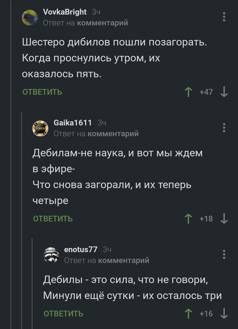Upvote enotus77's comment
Viewport: 238px width, 329px height.
(x=188, y=313)
